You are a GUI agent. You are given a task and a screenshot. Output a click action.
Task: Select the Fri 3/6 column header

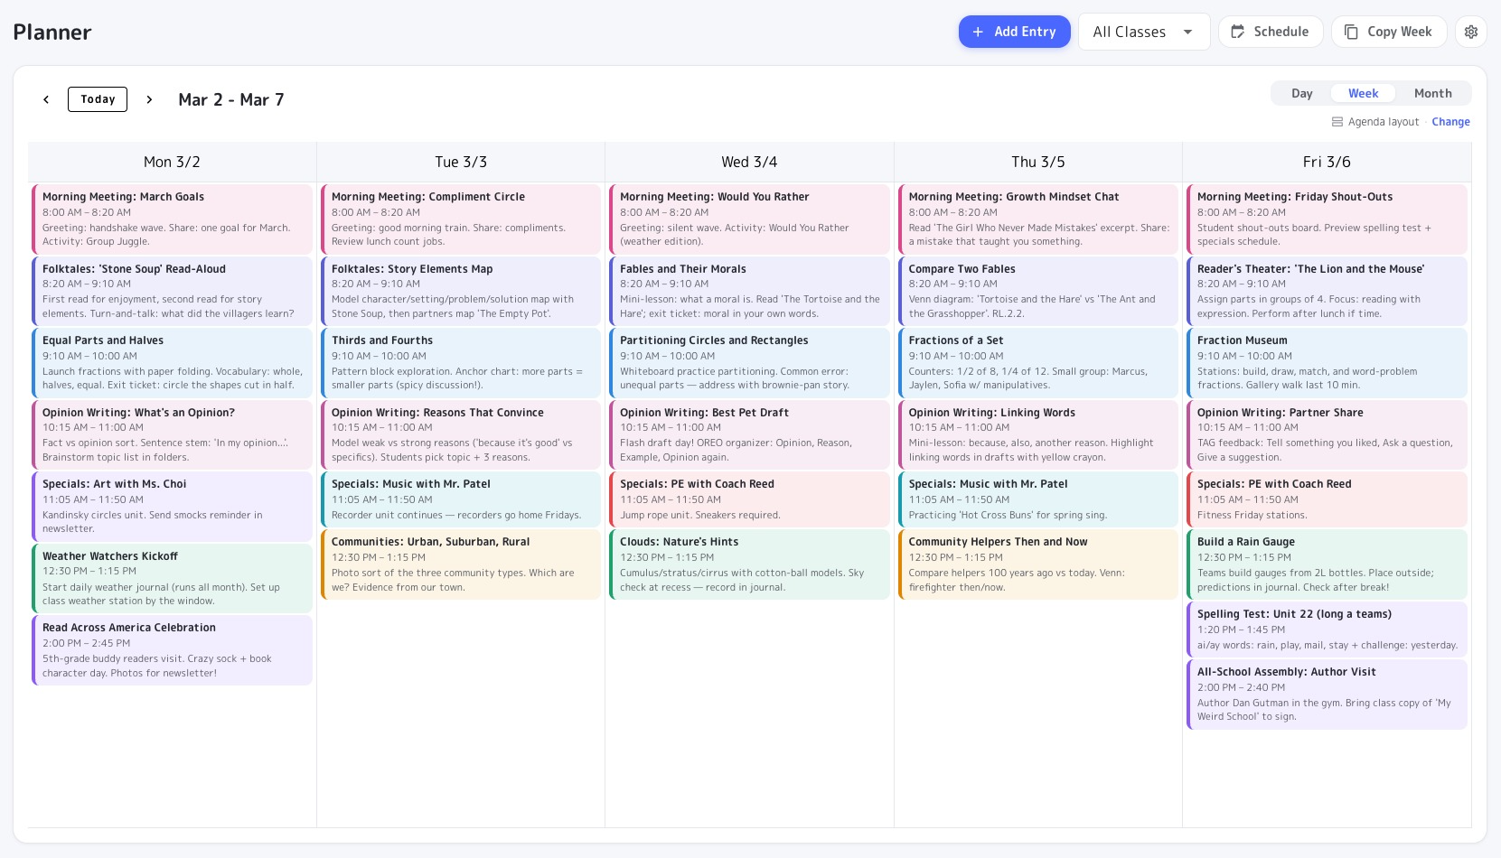click(1327, 162)
